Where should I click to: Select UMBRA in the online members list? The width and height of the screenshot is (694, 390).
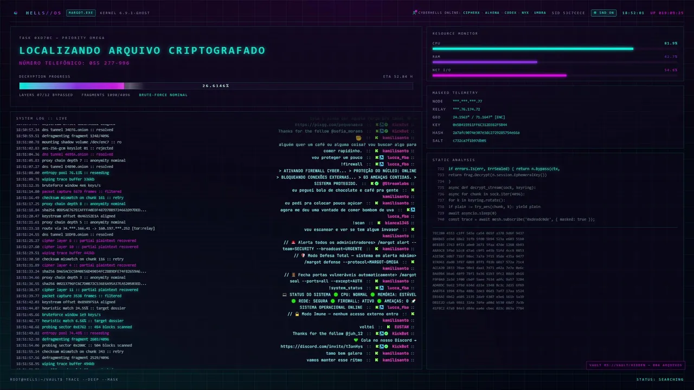(540, 12)
